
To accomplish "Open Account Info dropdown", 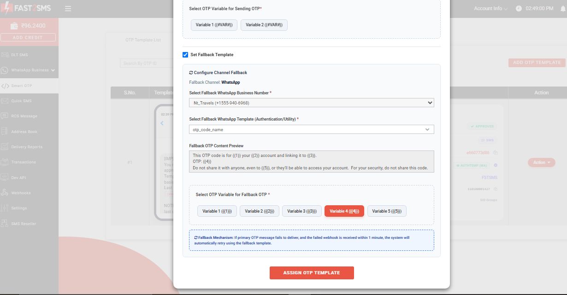I will tap(490, 9).
